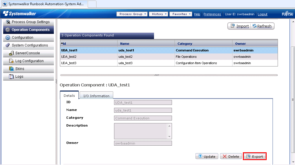Click the Owner input field
This screenshot has width=295, height=165.
143,143
